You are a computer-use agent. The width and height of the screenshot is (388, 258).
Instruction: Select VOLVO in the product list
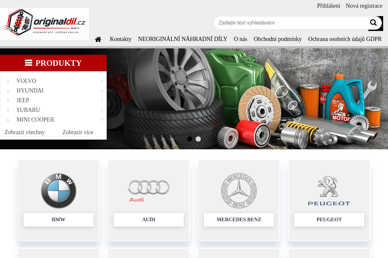tap(26, 81)
